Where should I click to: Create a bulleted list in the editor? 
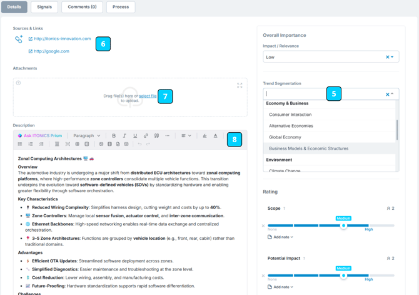20,144
